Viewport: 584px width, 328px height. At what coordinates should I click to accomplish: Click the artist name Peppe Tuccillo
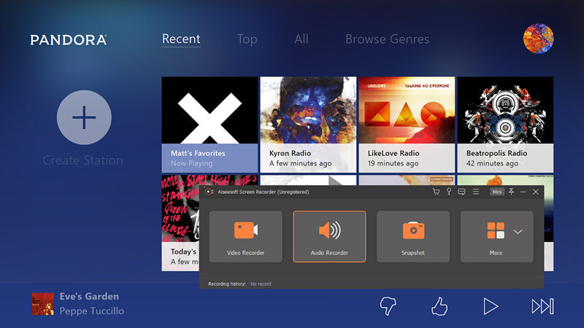(92, 311)
